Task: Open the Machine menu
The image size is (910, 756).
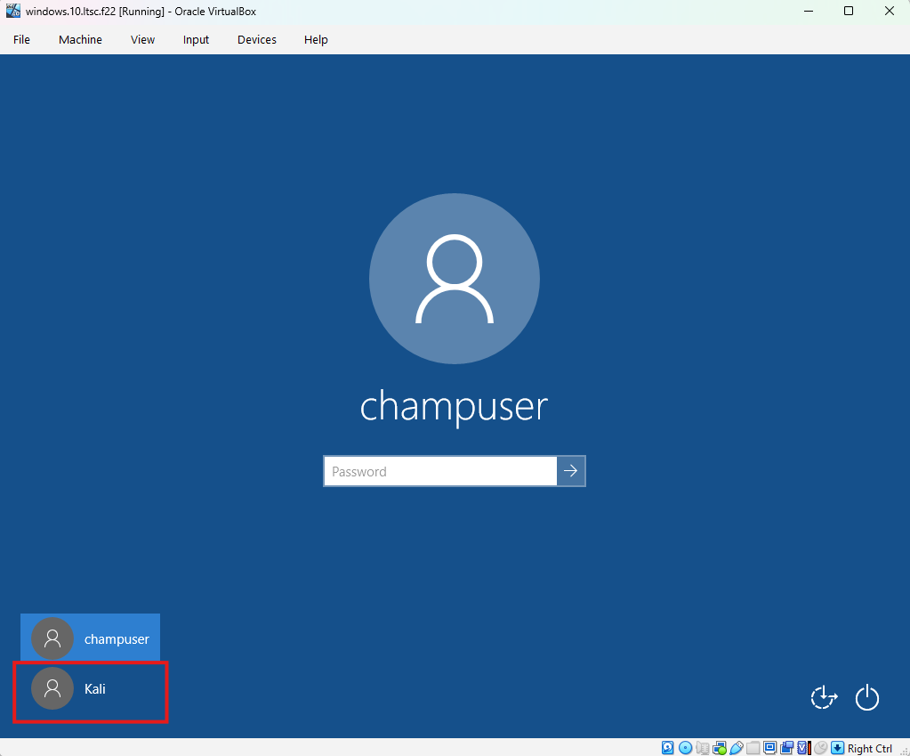Action: coord(80,39)
